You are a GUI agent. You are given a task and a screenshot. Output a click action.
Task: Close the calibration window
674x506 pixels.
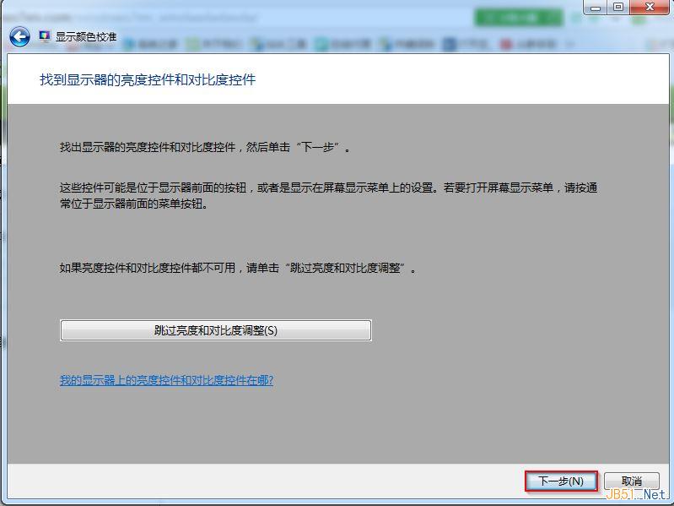pyautogui.click(x=650, y=8)
